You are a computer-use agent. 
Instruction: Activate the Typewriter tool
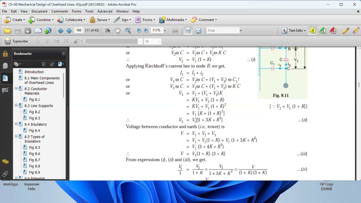[16, 41]
